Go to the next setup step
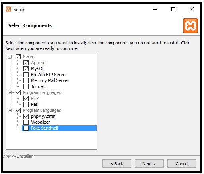The height and width of the screenshot is (174, 204). [149, 164]
